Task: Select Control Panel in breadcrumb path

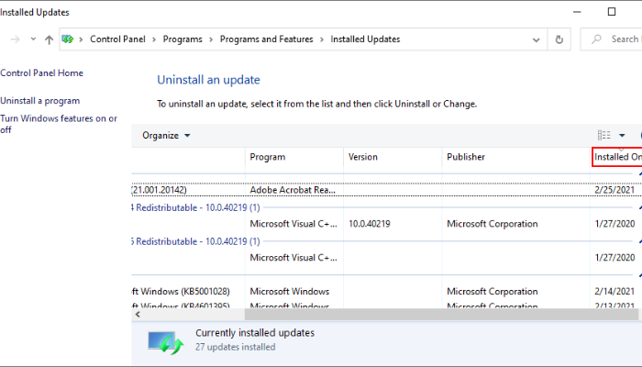Action: pyautogui.click(x=117, y=39)
